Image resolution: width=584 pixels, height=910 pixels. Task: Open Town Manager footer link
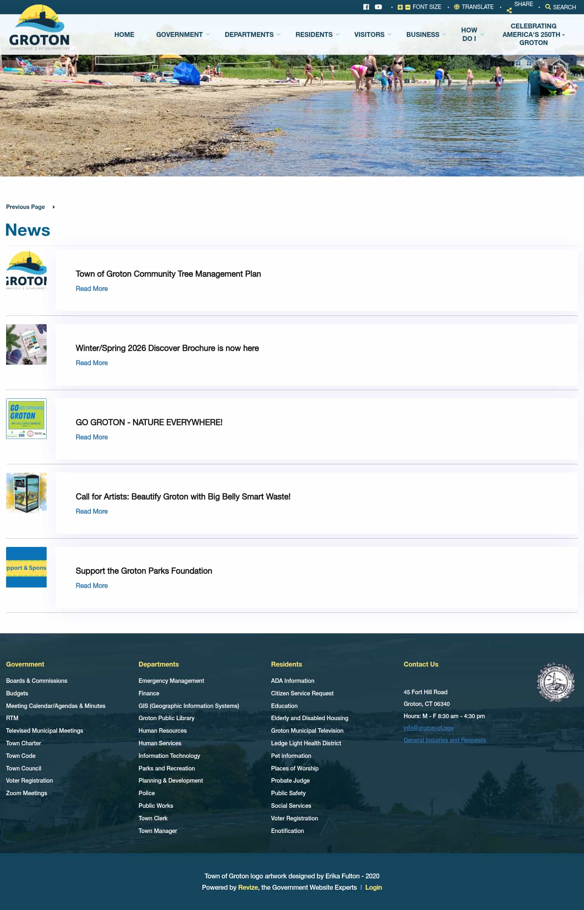point(158,831)
